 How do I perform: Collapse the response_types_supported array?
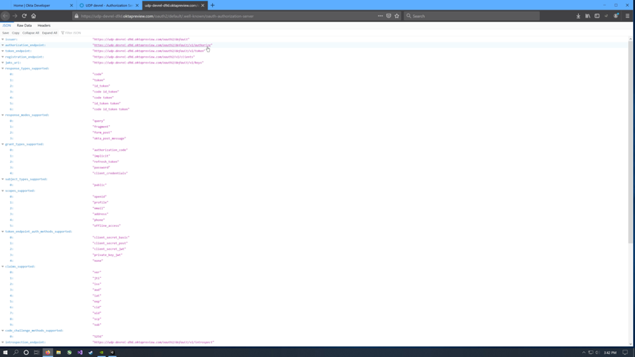[x=3, y=69]
